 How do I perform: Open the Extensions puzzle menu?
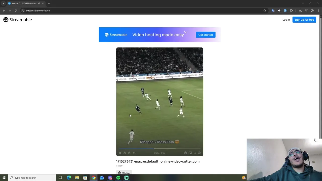coord(291,11)
